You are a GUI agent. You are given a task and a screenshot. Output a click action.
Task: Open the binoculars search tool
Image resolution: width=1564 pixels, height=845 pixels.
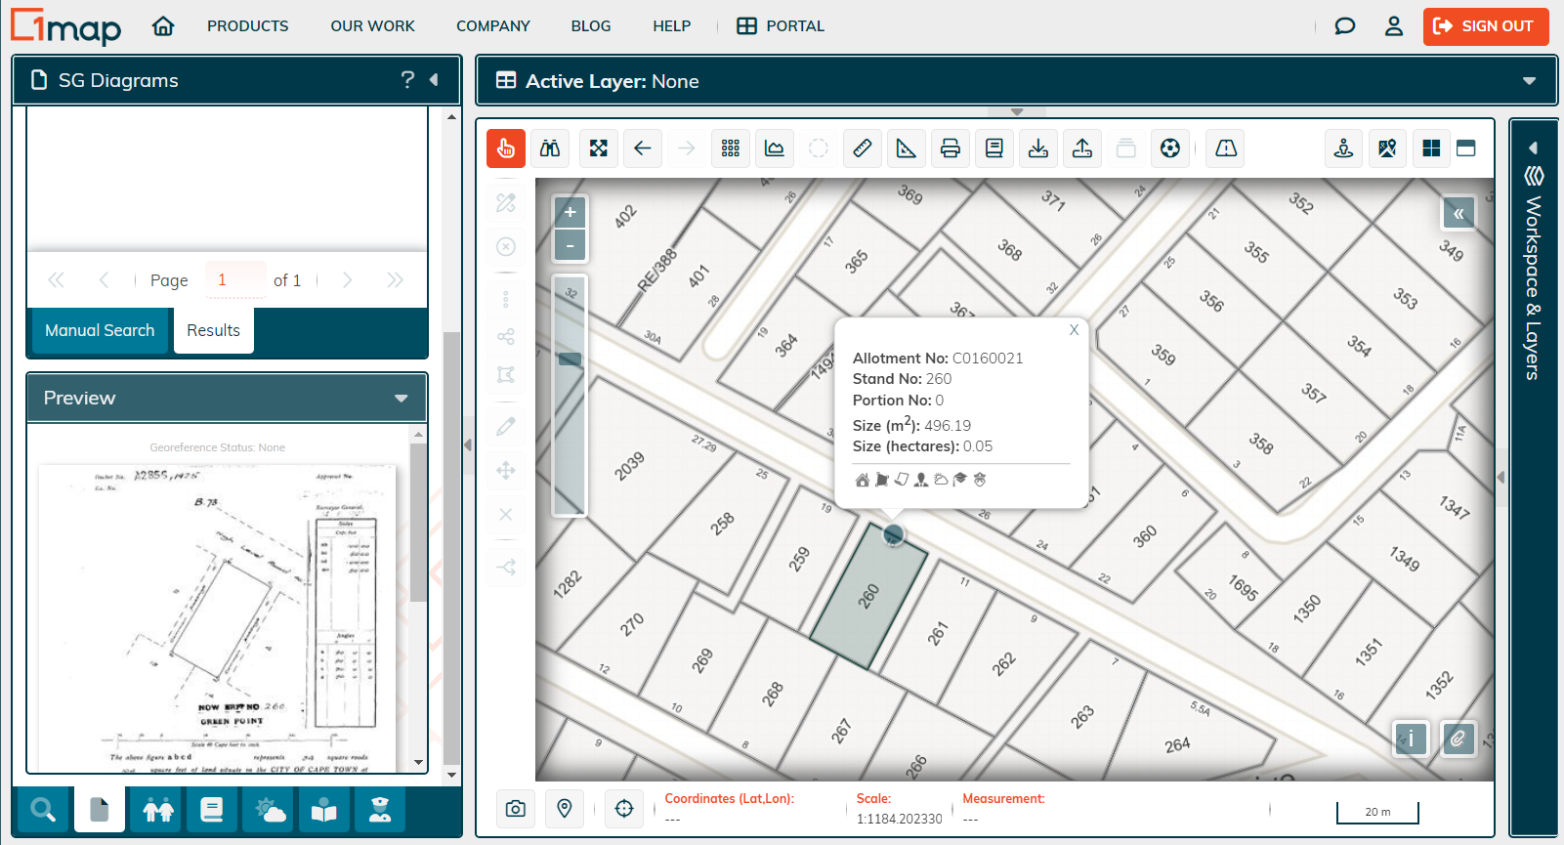click(550, 148)
